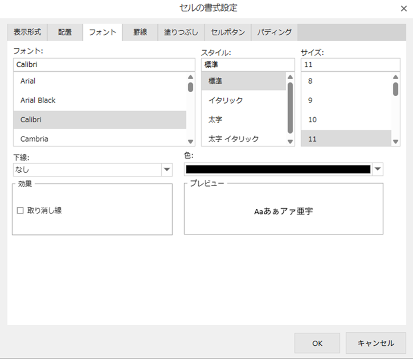The width and height of the screenshot is (413, 359).
Task: Enable the 取り消し線 strikethrough checkbox
Action: point(21,211)
